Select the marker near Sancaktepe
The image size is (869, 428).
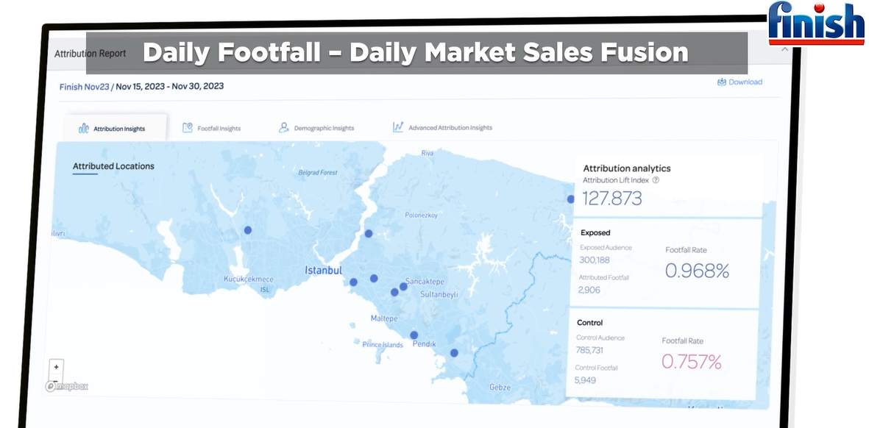click(403, 286)
